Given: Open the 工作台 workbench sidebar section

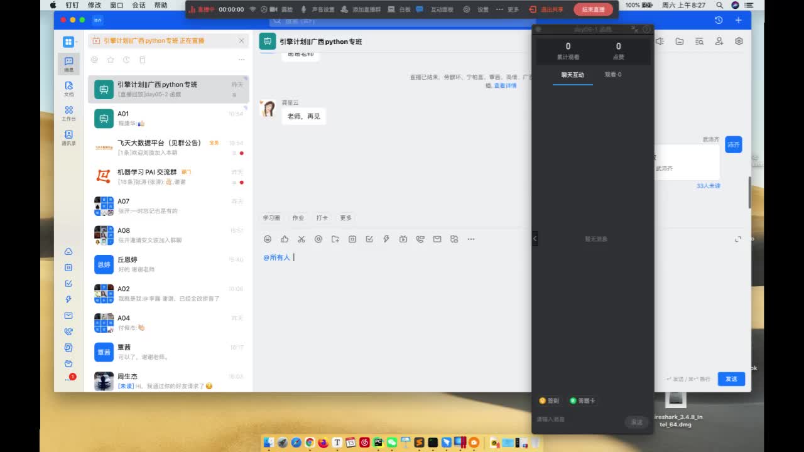Looking at the screenshot, I should coord(68,113).
